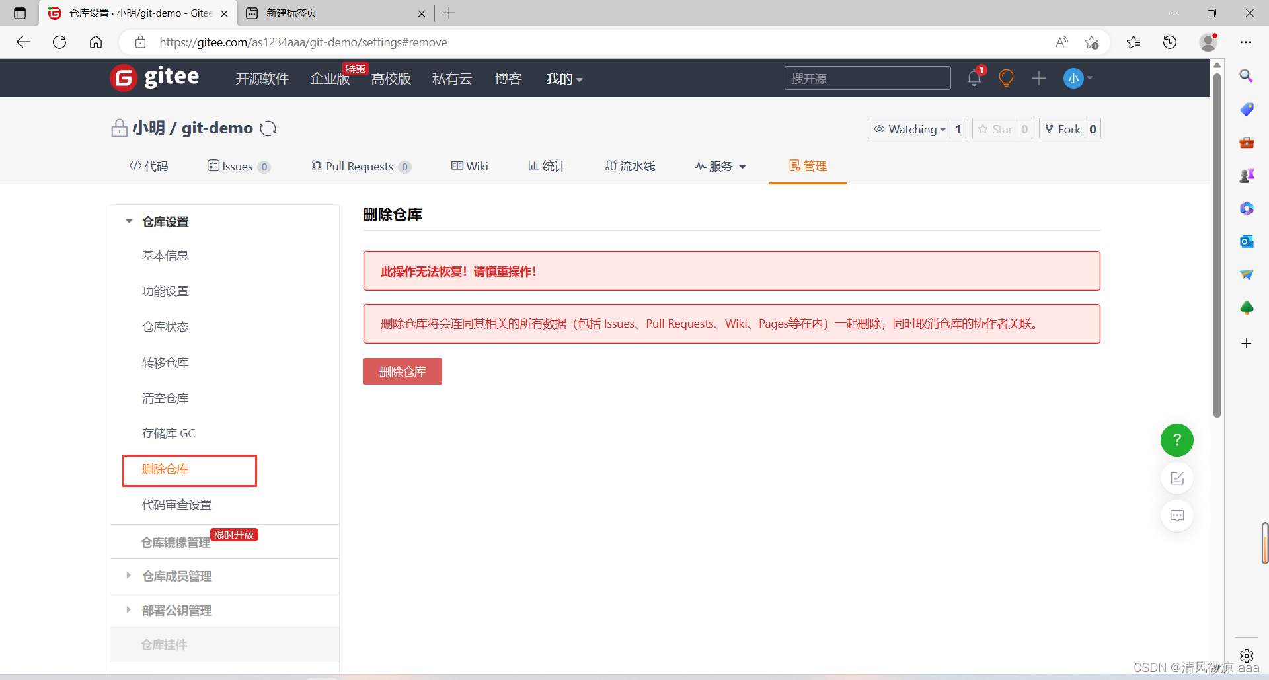Expand the 我的 header dropdown
Screen dimensions: 1269x680
pyautogui.click(x=564, y=79)
